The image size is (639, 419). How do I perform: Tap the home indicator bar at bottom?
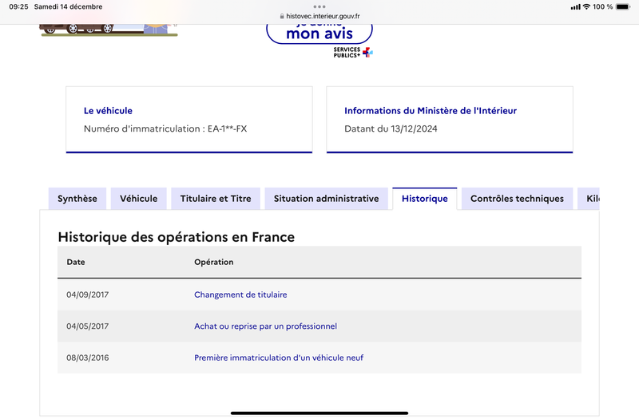pyautogui.click(x=319, y=413)
